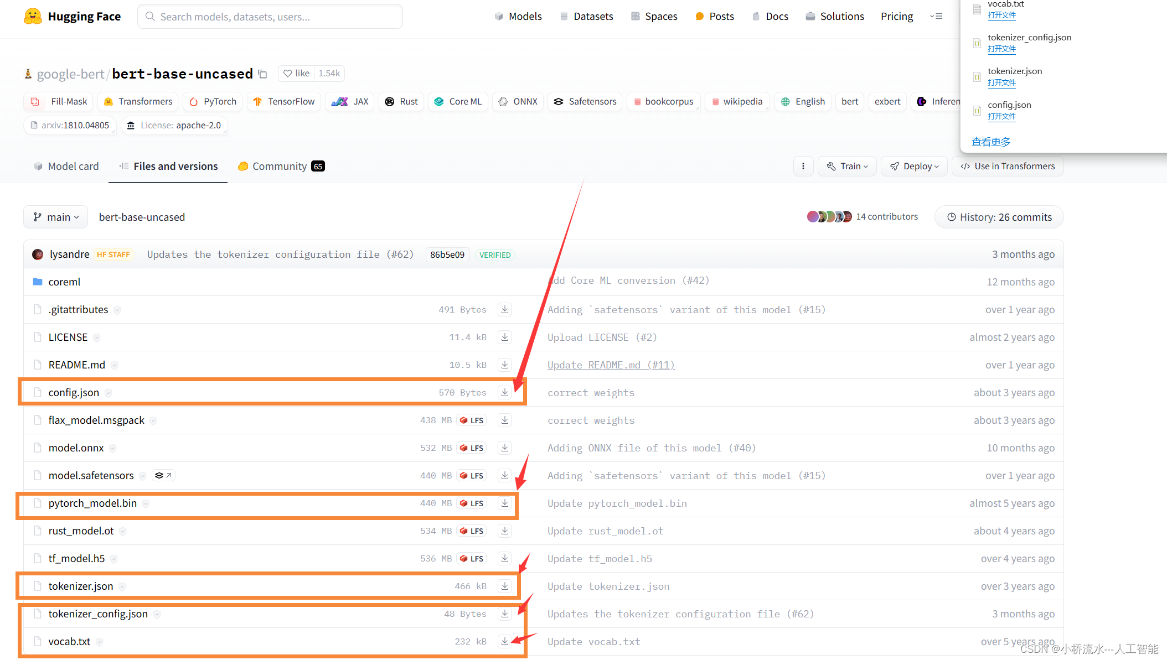Expand the main branch dropdown
The image size is (1167, 660).
tap(56, 217)
